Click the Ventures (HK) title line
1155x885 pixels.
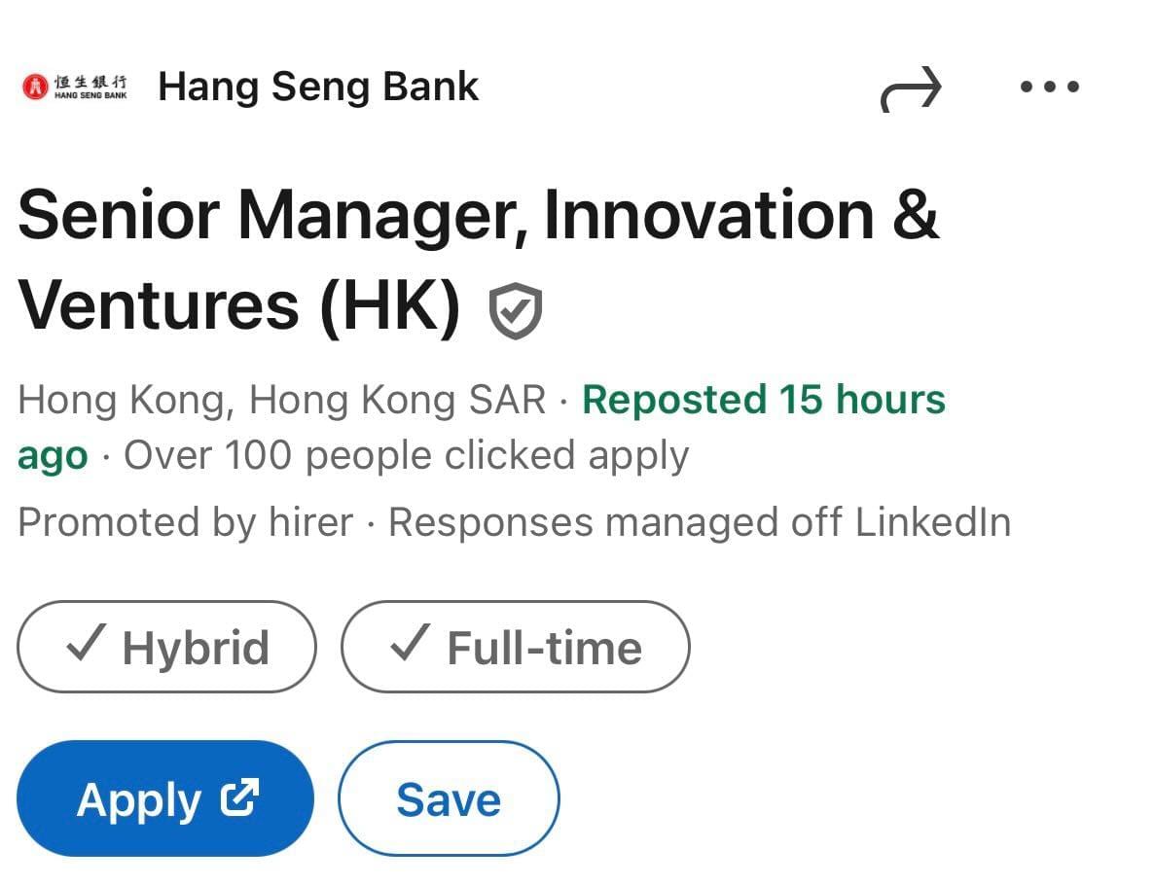point(239,307)
